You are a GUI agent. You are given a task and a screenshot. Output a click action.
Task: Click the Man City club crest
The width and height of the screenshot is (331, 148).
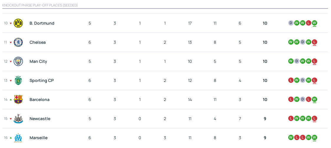18,61
